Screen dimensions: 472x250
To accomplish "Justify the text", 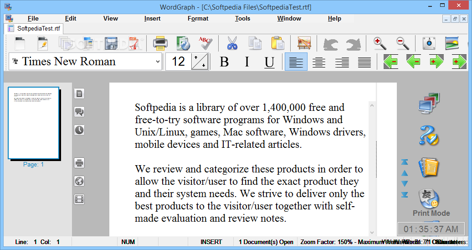I will [364, 62].
